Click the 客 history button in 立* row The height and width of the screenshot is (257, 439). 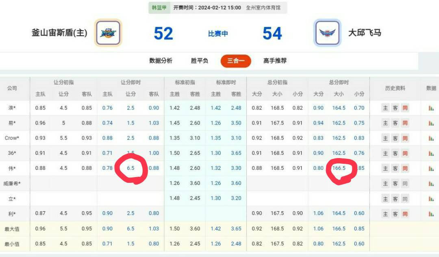tap(396, 199)
